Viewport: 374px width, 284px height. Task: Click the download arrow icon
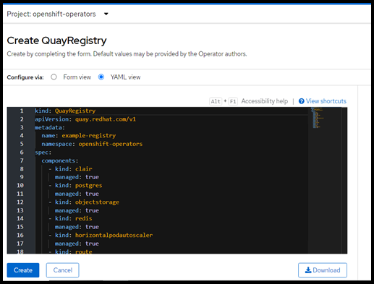click(308, 270)
